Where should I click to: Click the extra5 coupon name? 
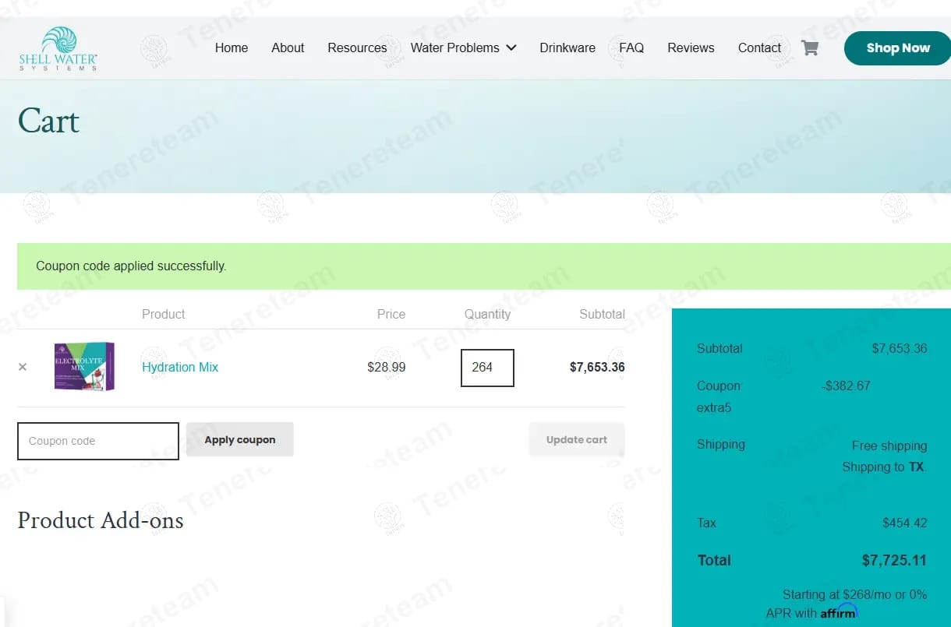(x=714, y=407)
